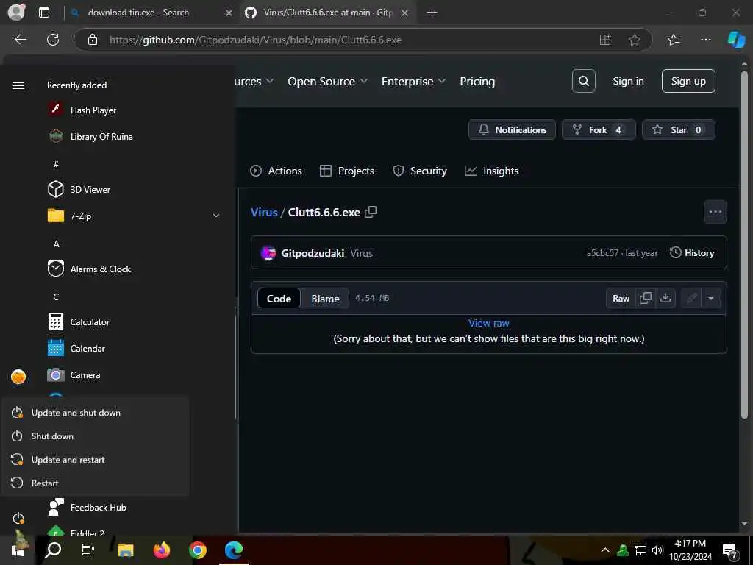Open the repository Actions tab
This screenshot has width=753, height=565.
click(276, 171)
